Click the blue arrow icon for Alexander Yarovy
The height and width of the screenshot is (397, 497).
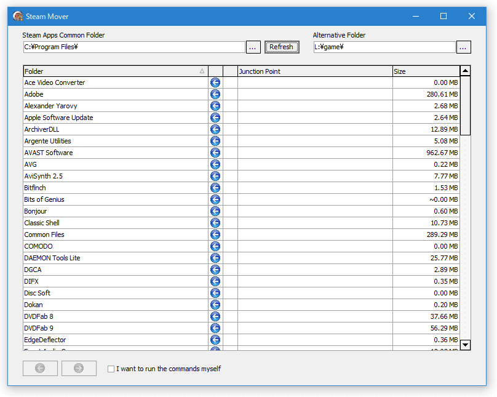point(215,106)
